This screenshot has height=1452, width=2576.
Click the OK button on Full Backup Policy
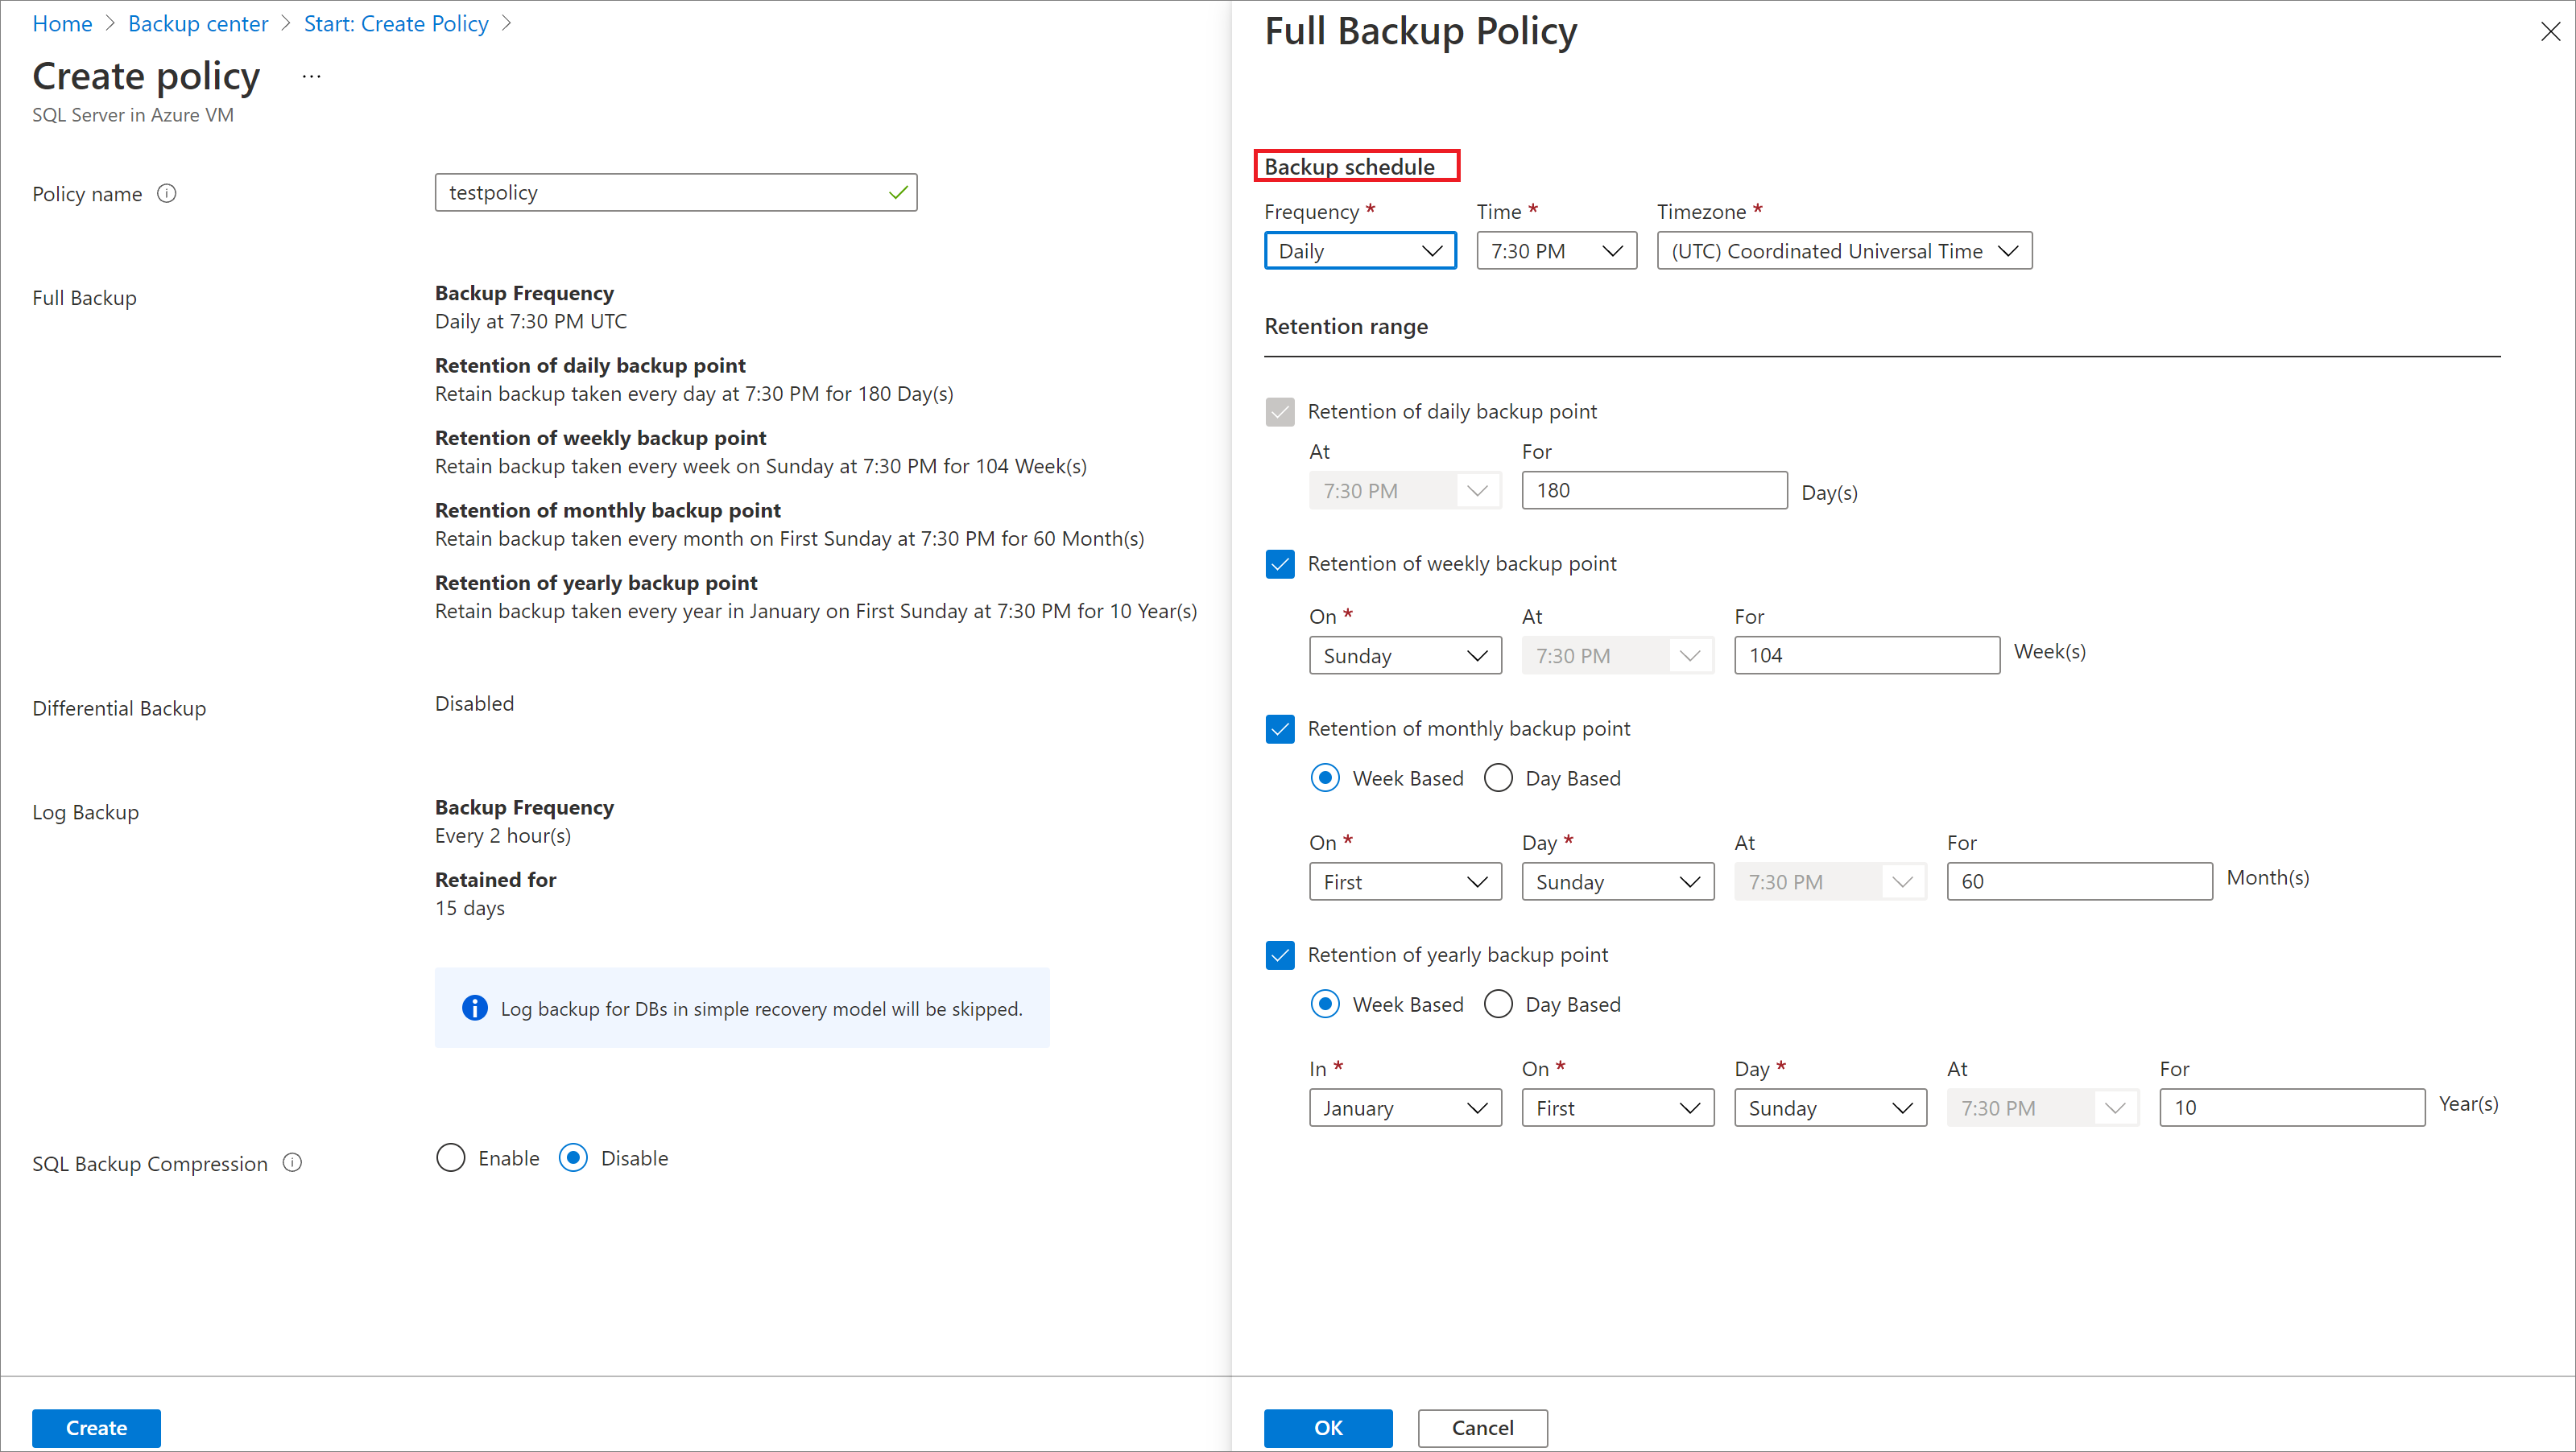point(1329,1427)
